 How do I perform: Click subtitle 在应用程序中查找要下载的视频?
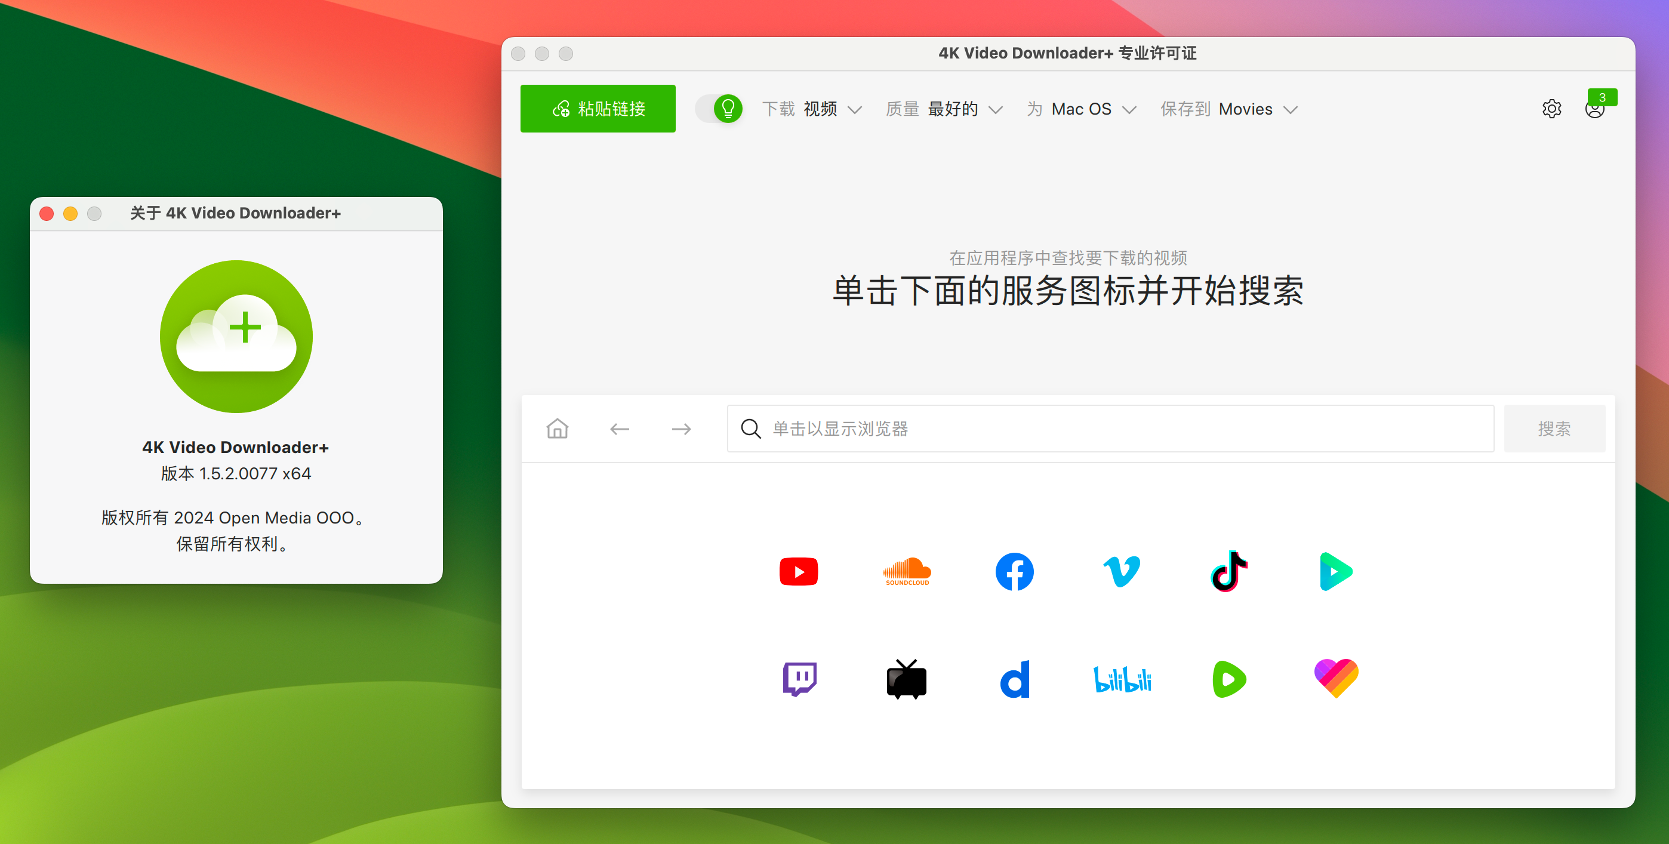tap(1068, 258)
